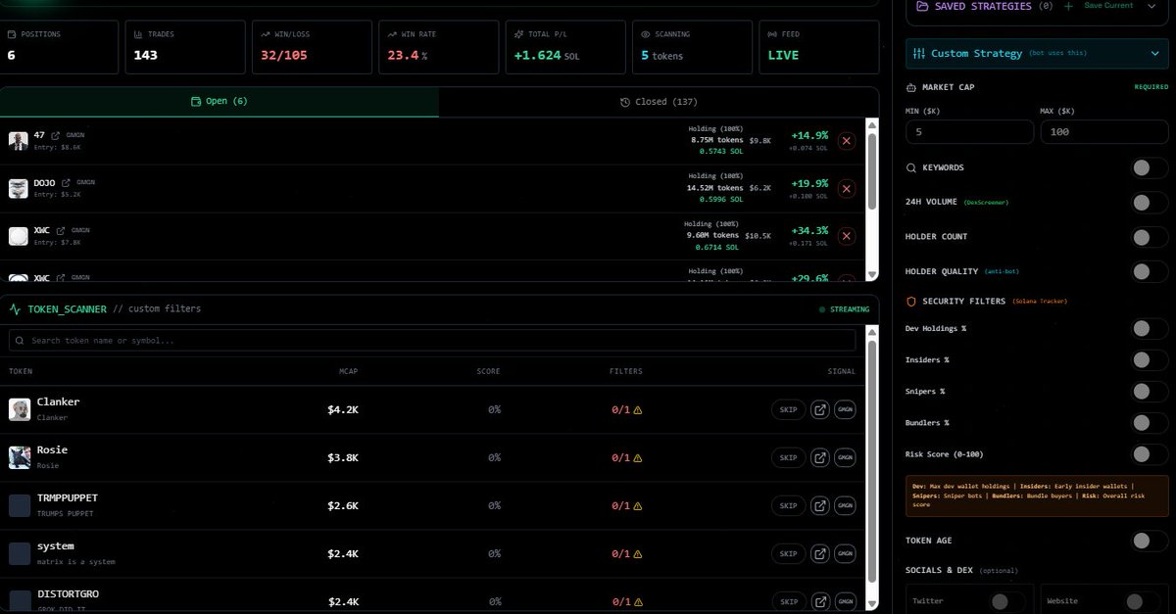Open external link icon for position DOJO

click(x=66, y=183)
